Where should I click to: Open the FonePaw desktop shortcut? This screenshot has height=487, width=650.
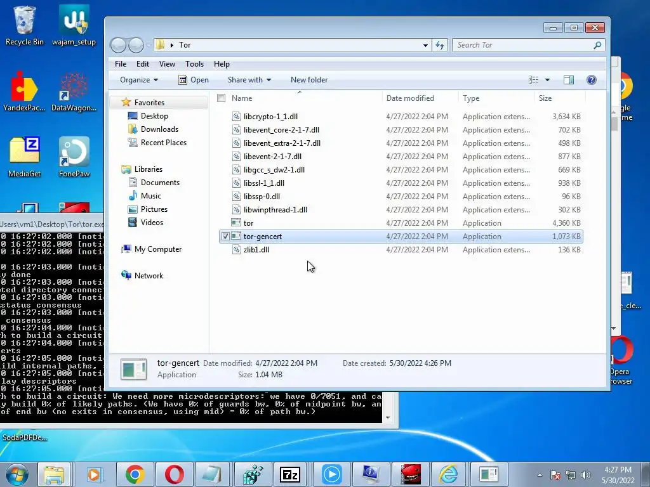click(74, 157)
